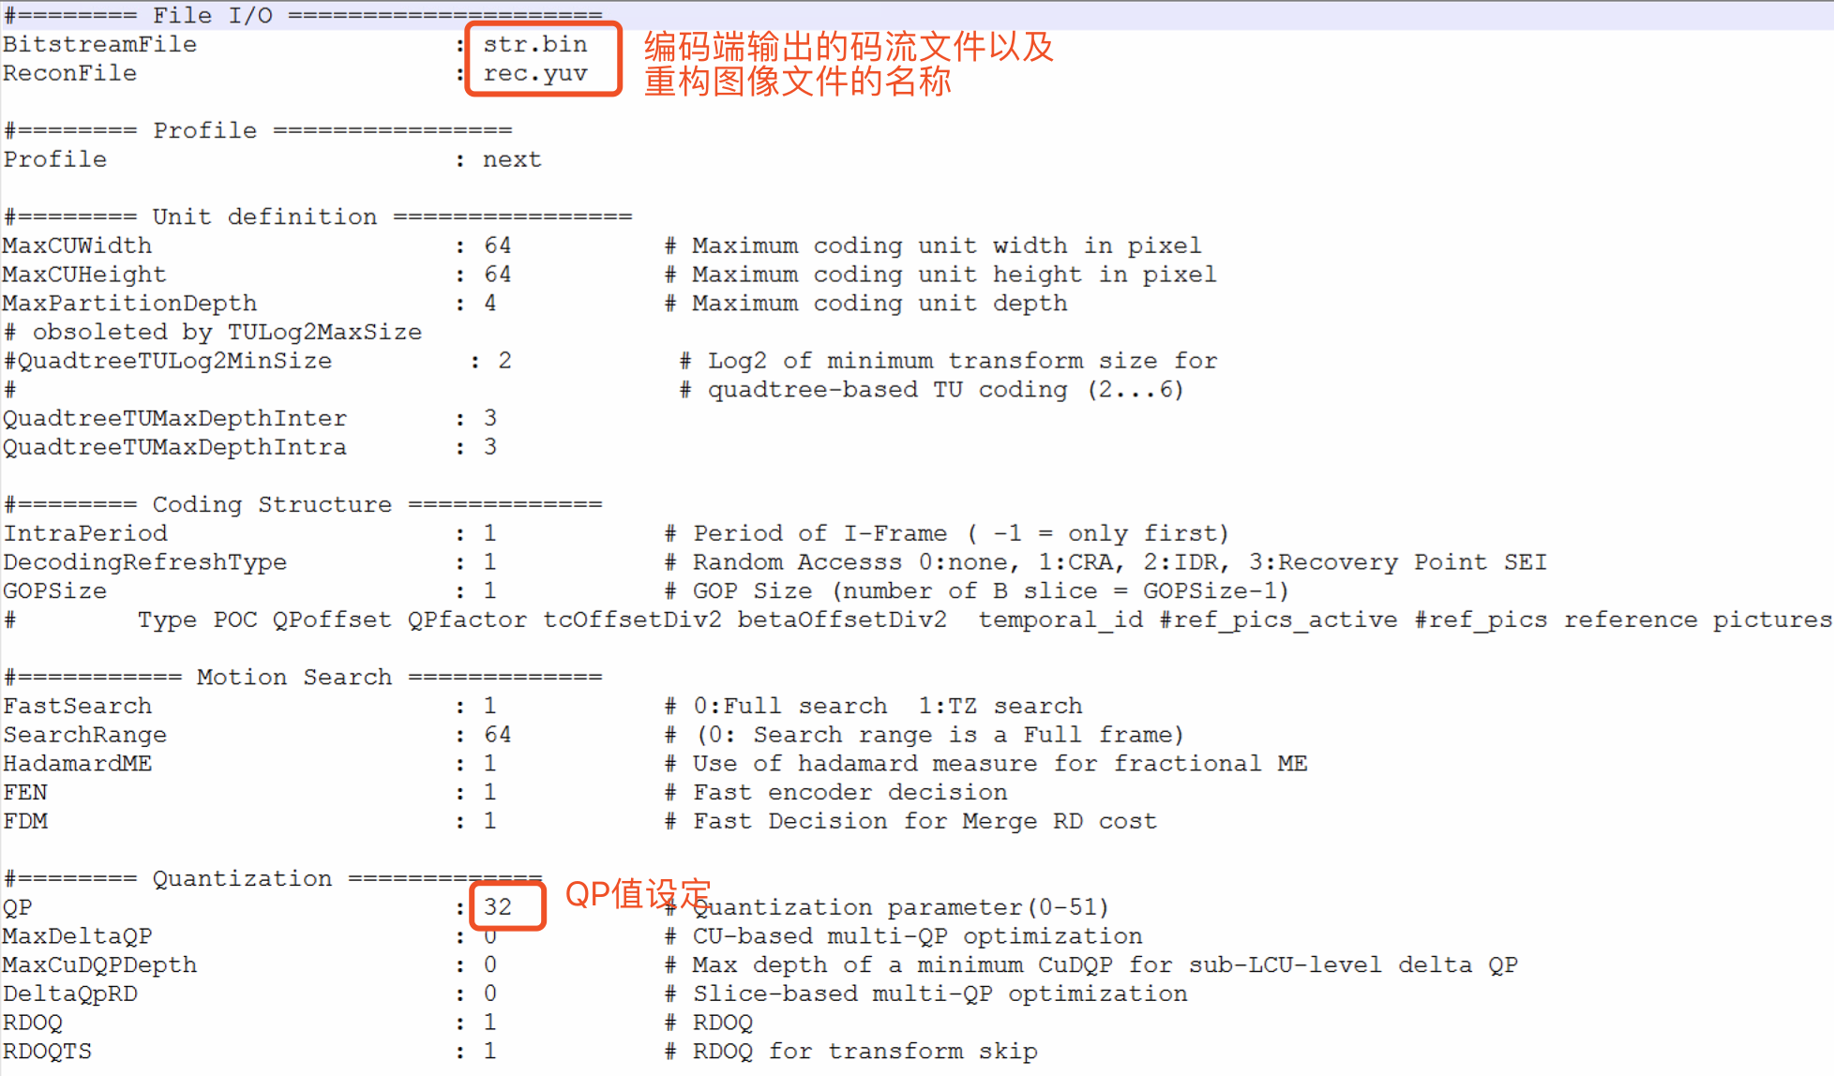Click the MaxCUHeight parameter name
1834x1076 pixels.
coord(84,275)
